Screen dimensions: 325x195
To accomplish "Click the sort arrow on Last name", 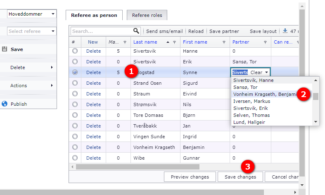I will coord(168,42).
